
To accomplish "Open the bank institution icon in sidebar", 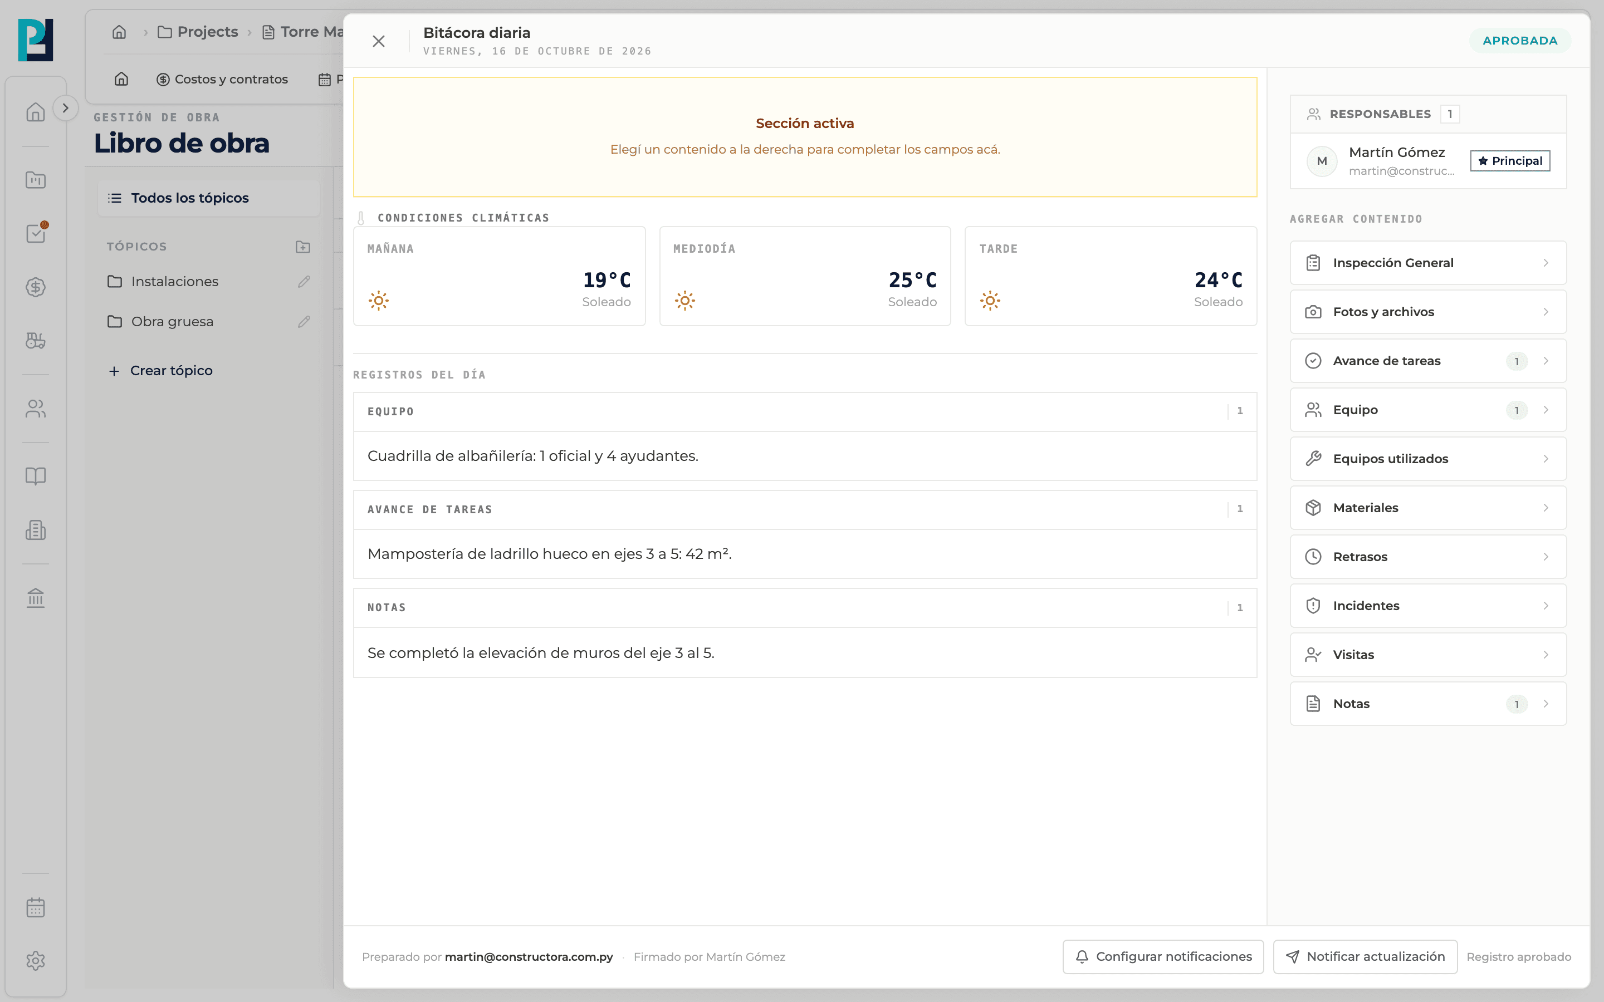I will (x=36, y=598).
